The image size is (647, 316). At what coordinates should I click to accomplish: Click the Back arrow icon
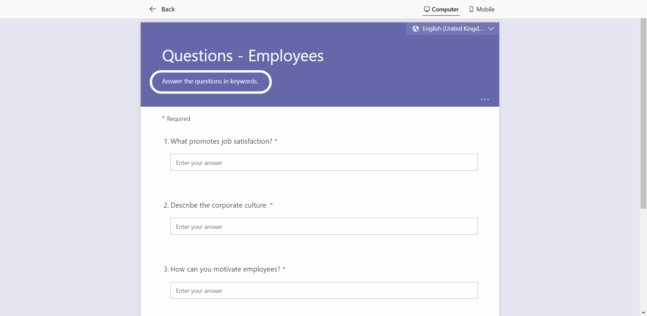153,9
